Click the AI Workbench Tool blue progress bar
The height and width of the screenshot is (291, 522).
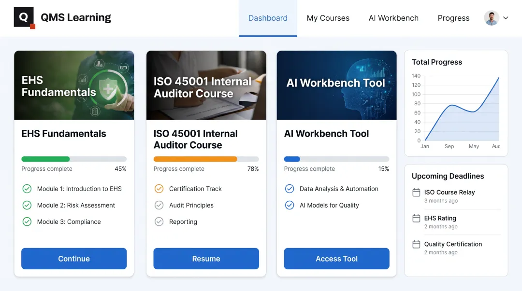pos(336,159)
